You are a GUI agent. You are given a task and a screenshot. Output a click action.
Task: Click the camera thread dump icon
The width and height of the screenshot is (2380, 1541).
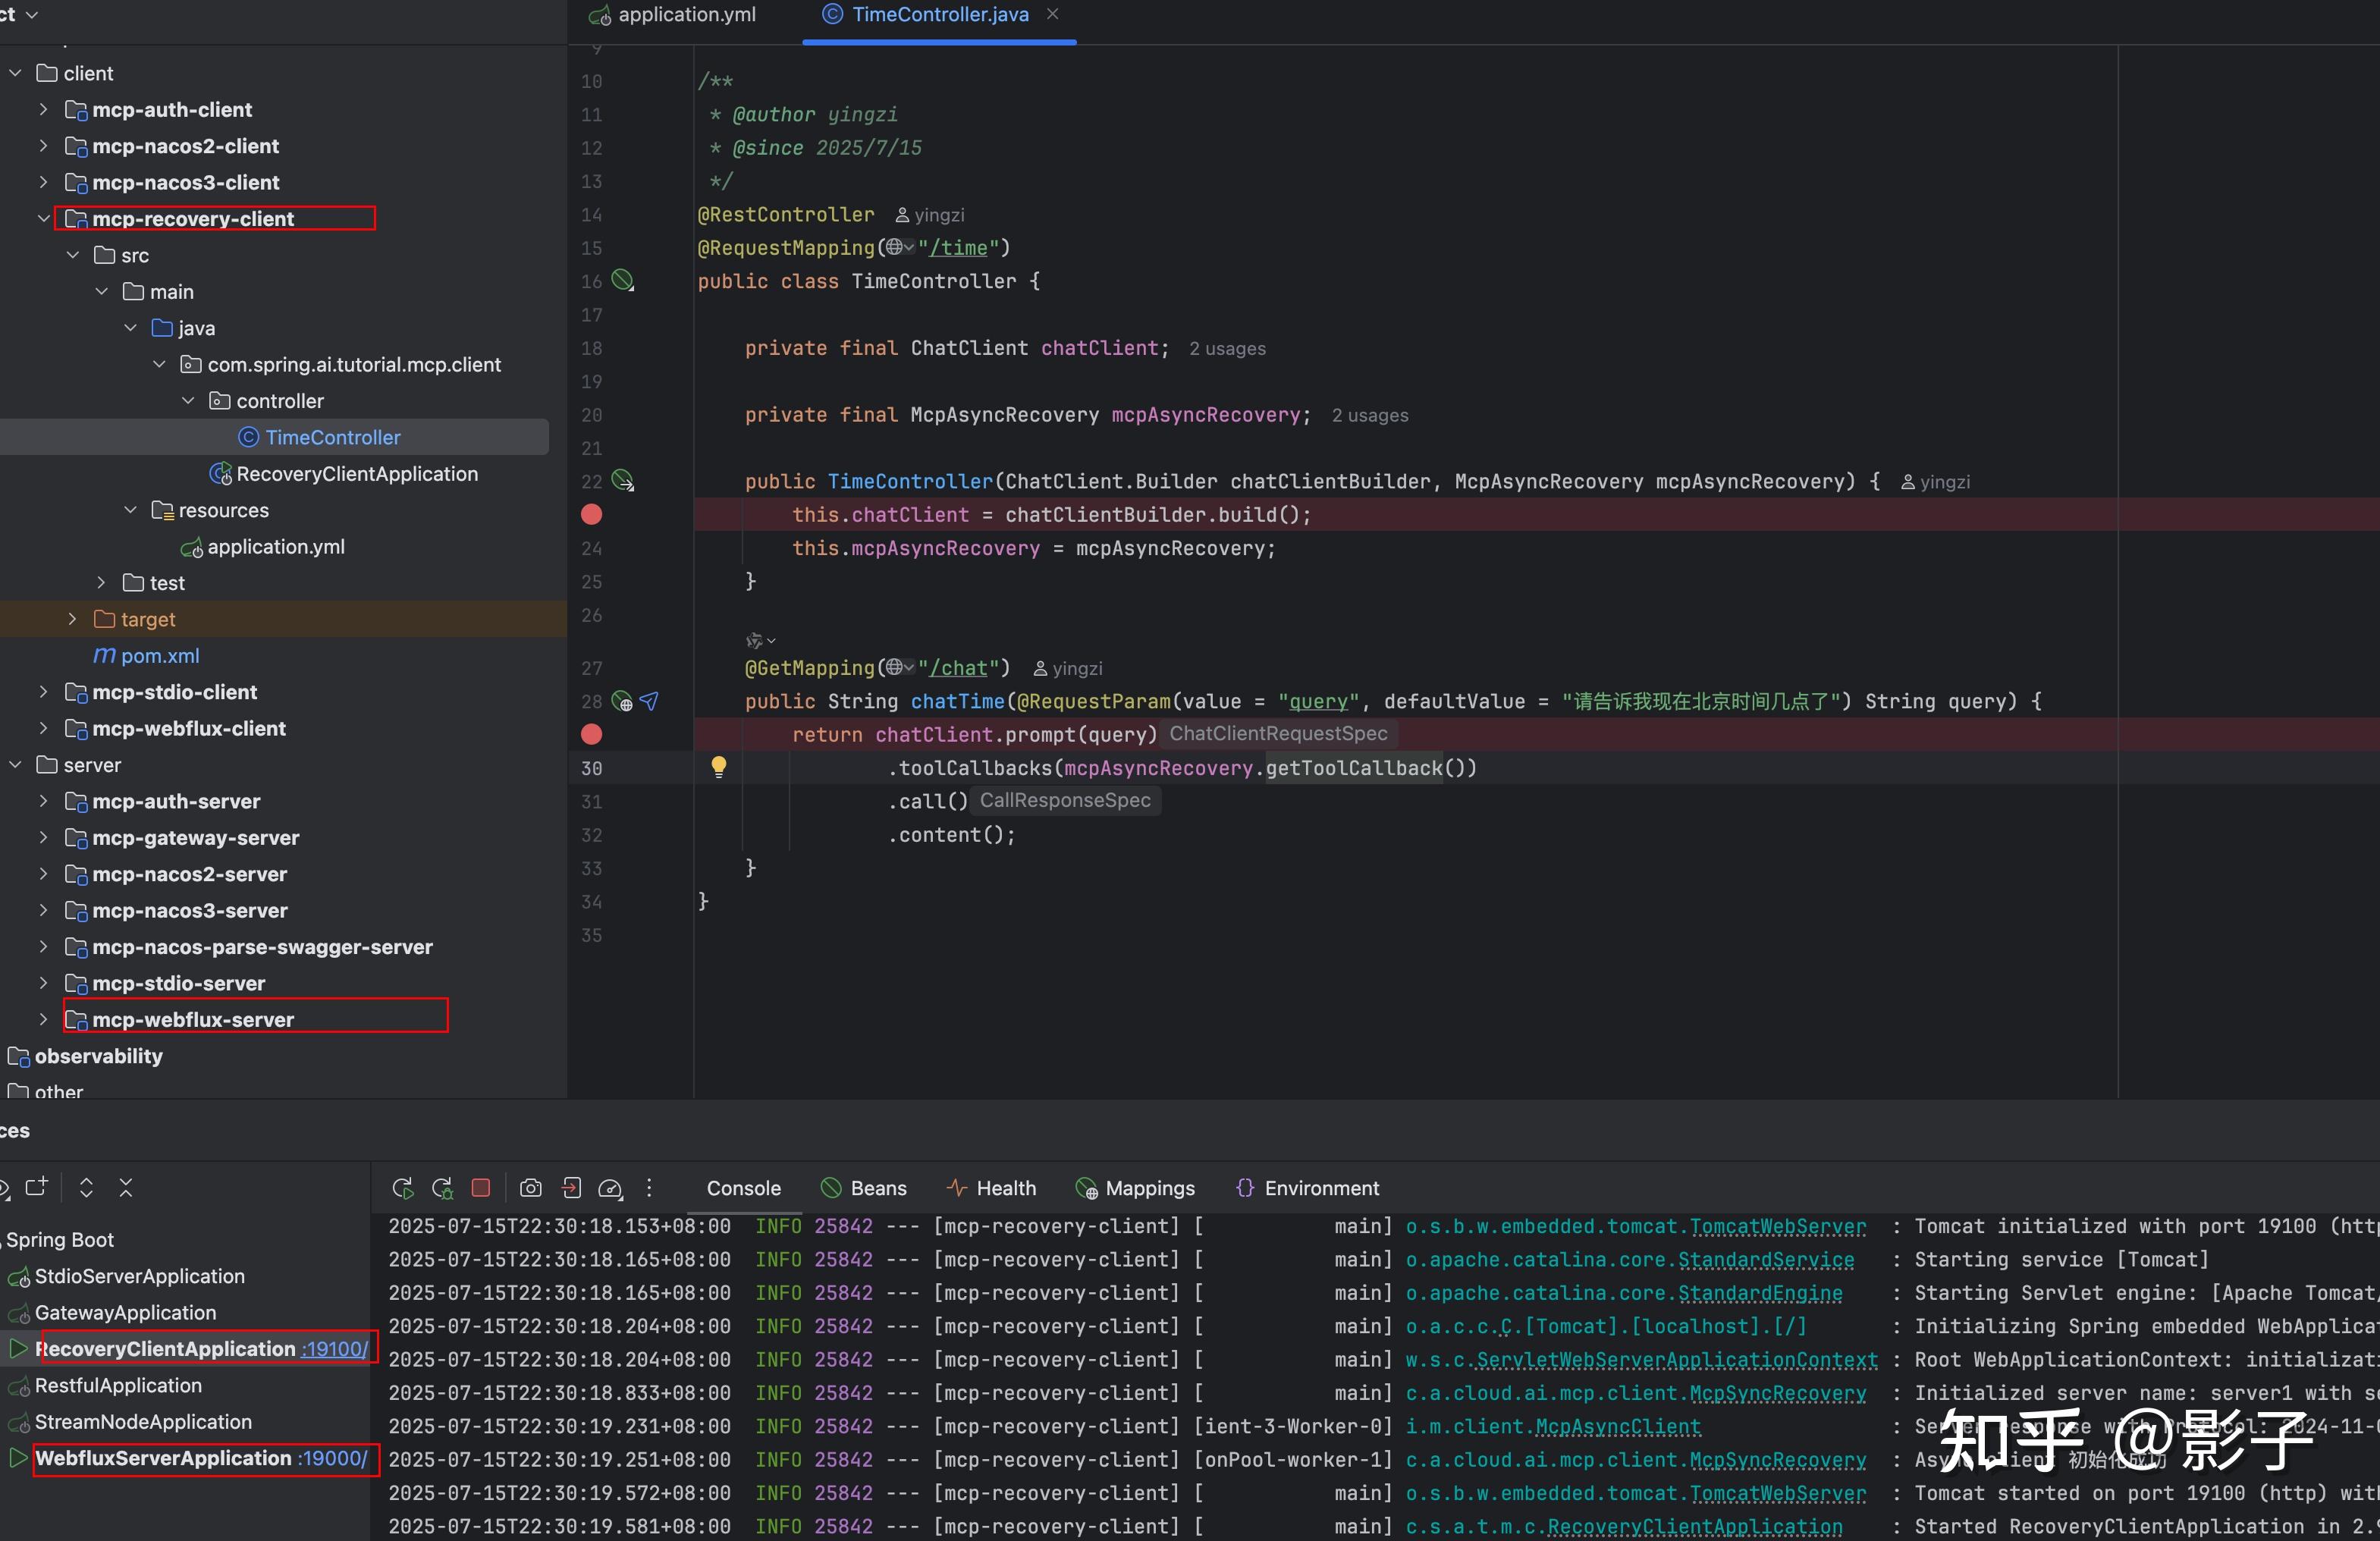click(x=531, y=1188)
